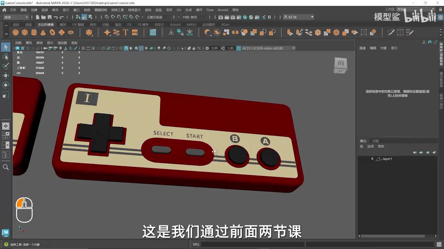Click the Home icon in menu bar
Viewport: 444px width, 249px height.
point(4,10)
